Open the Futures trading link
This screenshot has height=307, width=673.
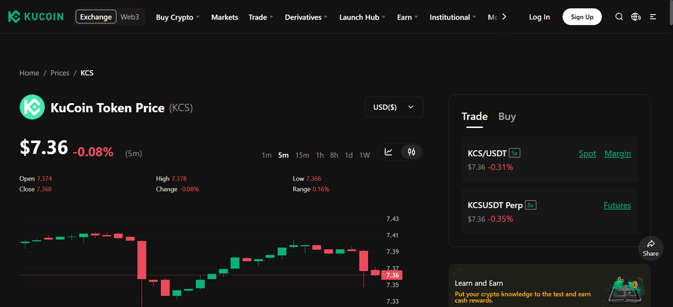617,205
